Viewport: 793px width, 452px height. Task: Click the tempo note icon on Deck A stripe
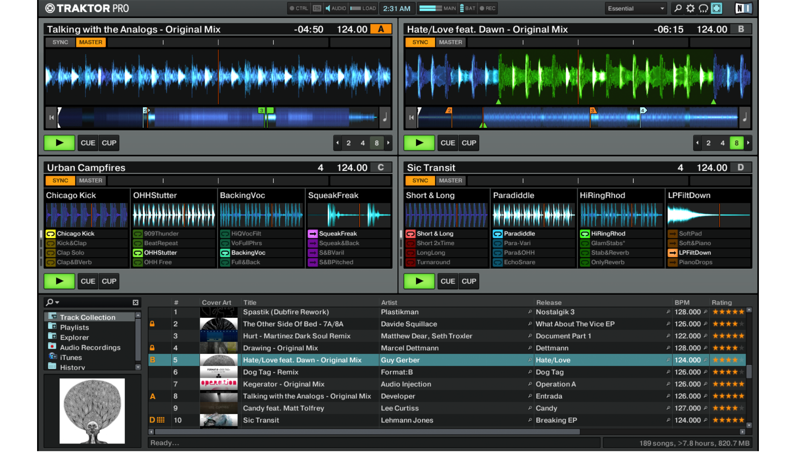pyautogui.click(x=385, y=117)
